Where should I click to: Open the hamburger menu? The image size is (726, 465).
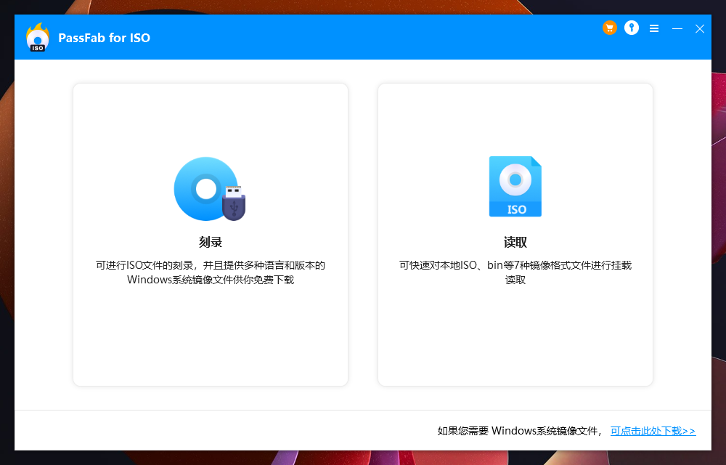(654, 29)
